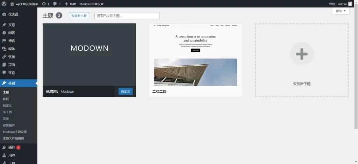Screen dimensions: 358x164
Task: Click the MODOWN theme screenshot
Action: (x=89, y=55)
